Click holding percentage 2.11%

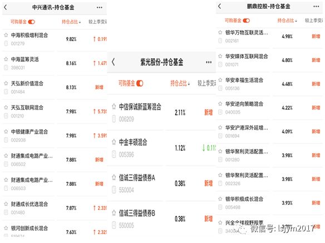[180, 113]
